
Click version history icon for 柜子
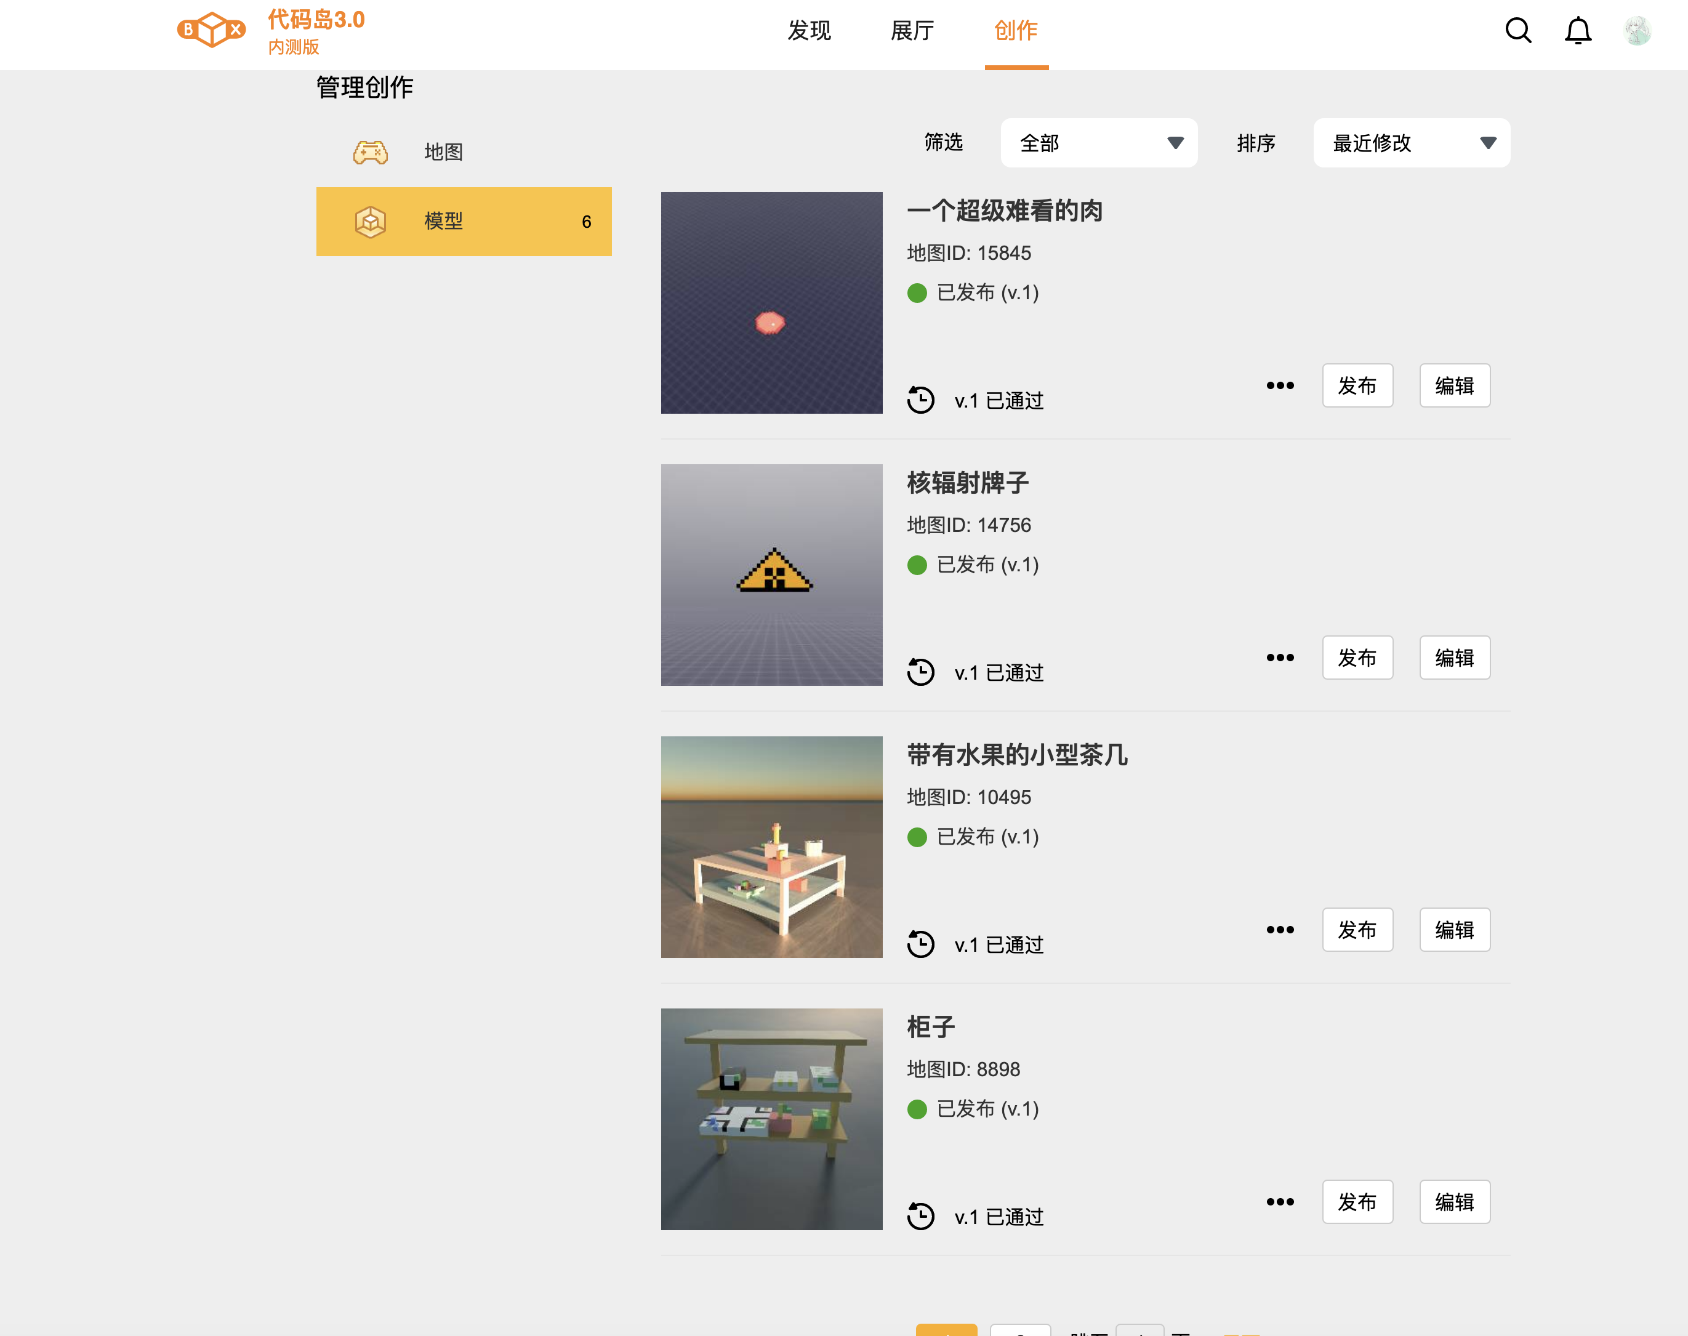tap(921, 1217)
